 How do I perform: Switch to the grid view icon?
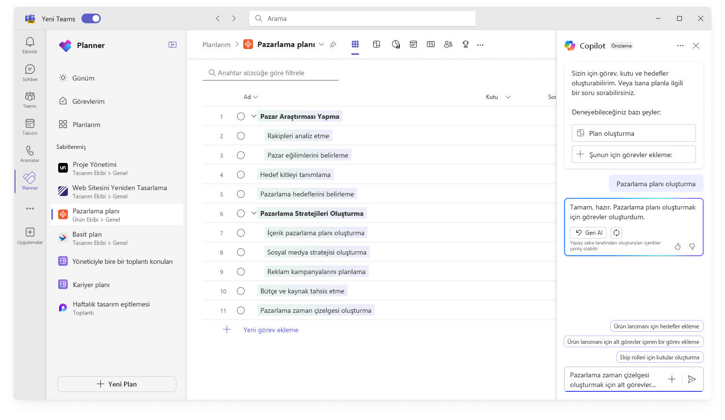[355, 44]
